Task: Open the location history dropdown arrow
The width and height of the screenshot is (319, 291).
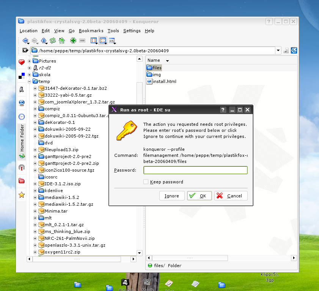Action: click(x=278, y=50)
